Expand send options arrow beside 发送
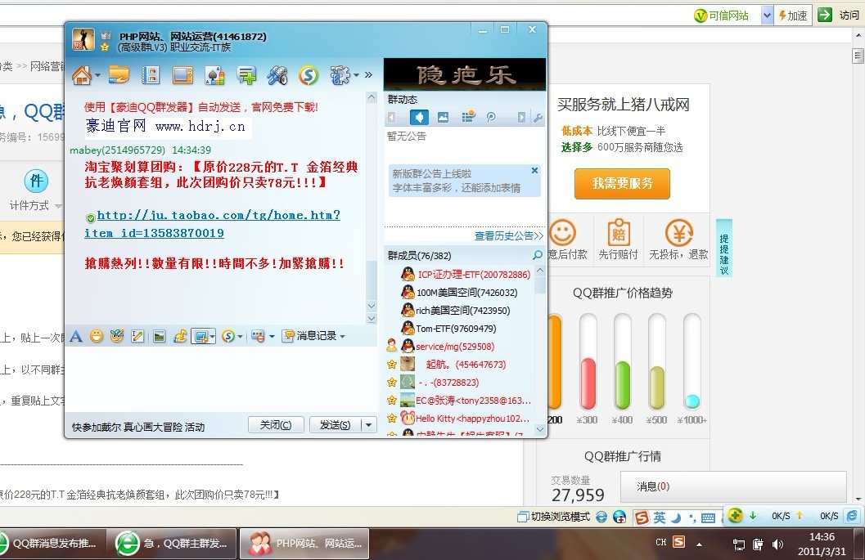 point(368,425)
